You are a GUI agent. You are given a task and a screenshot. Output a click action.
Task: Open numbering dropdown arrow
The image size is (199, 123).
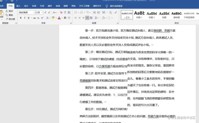84,12
